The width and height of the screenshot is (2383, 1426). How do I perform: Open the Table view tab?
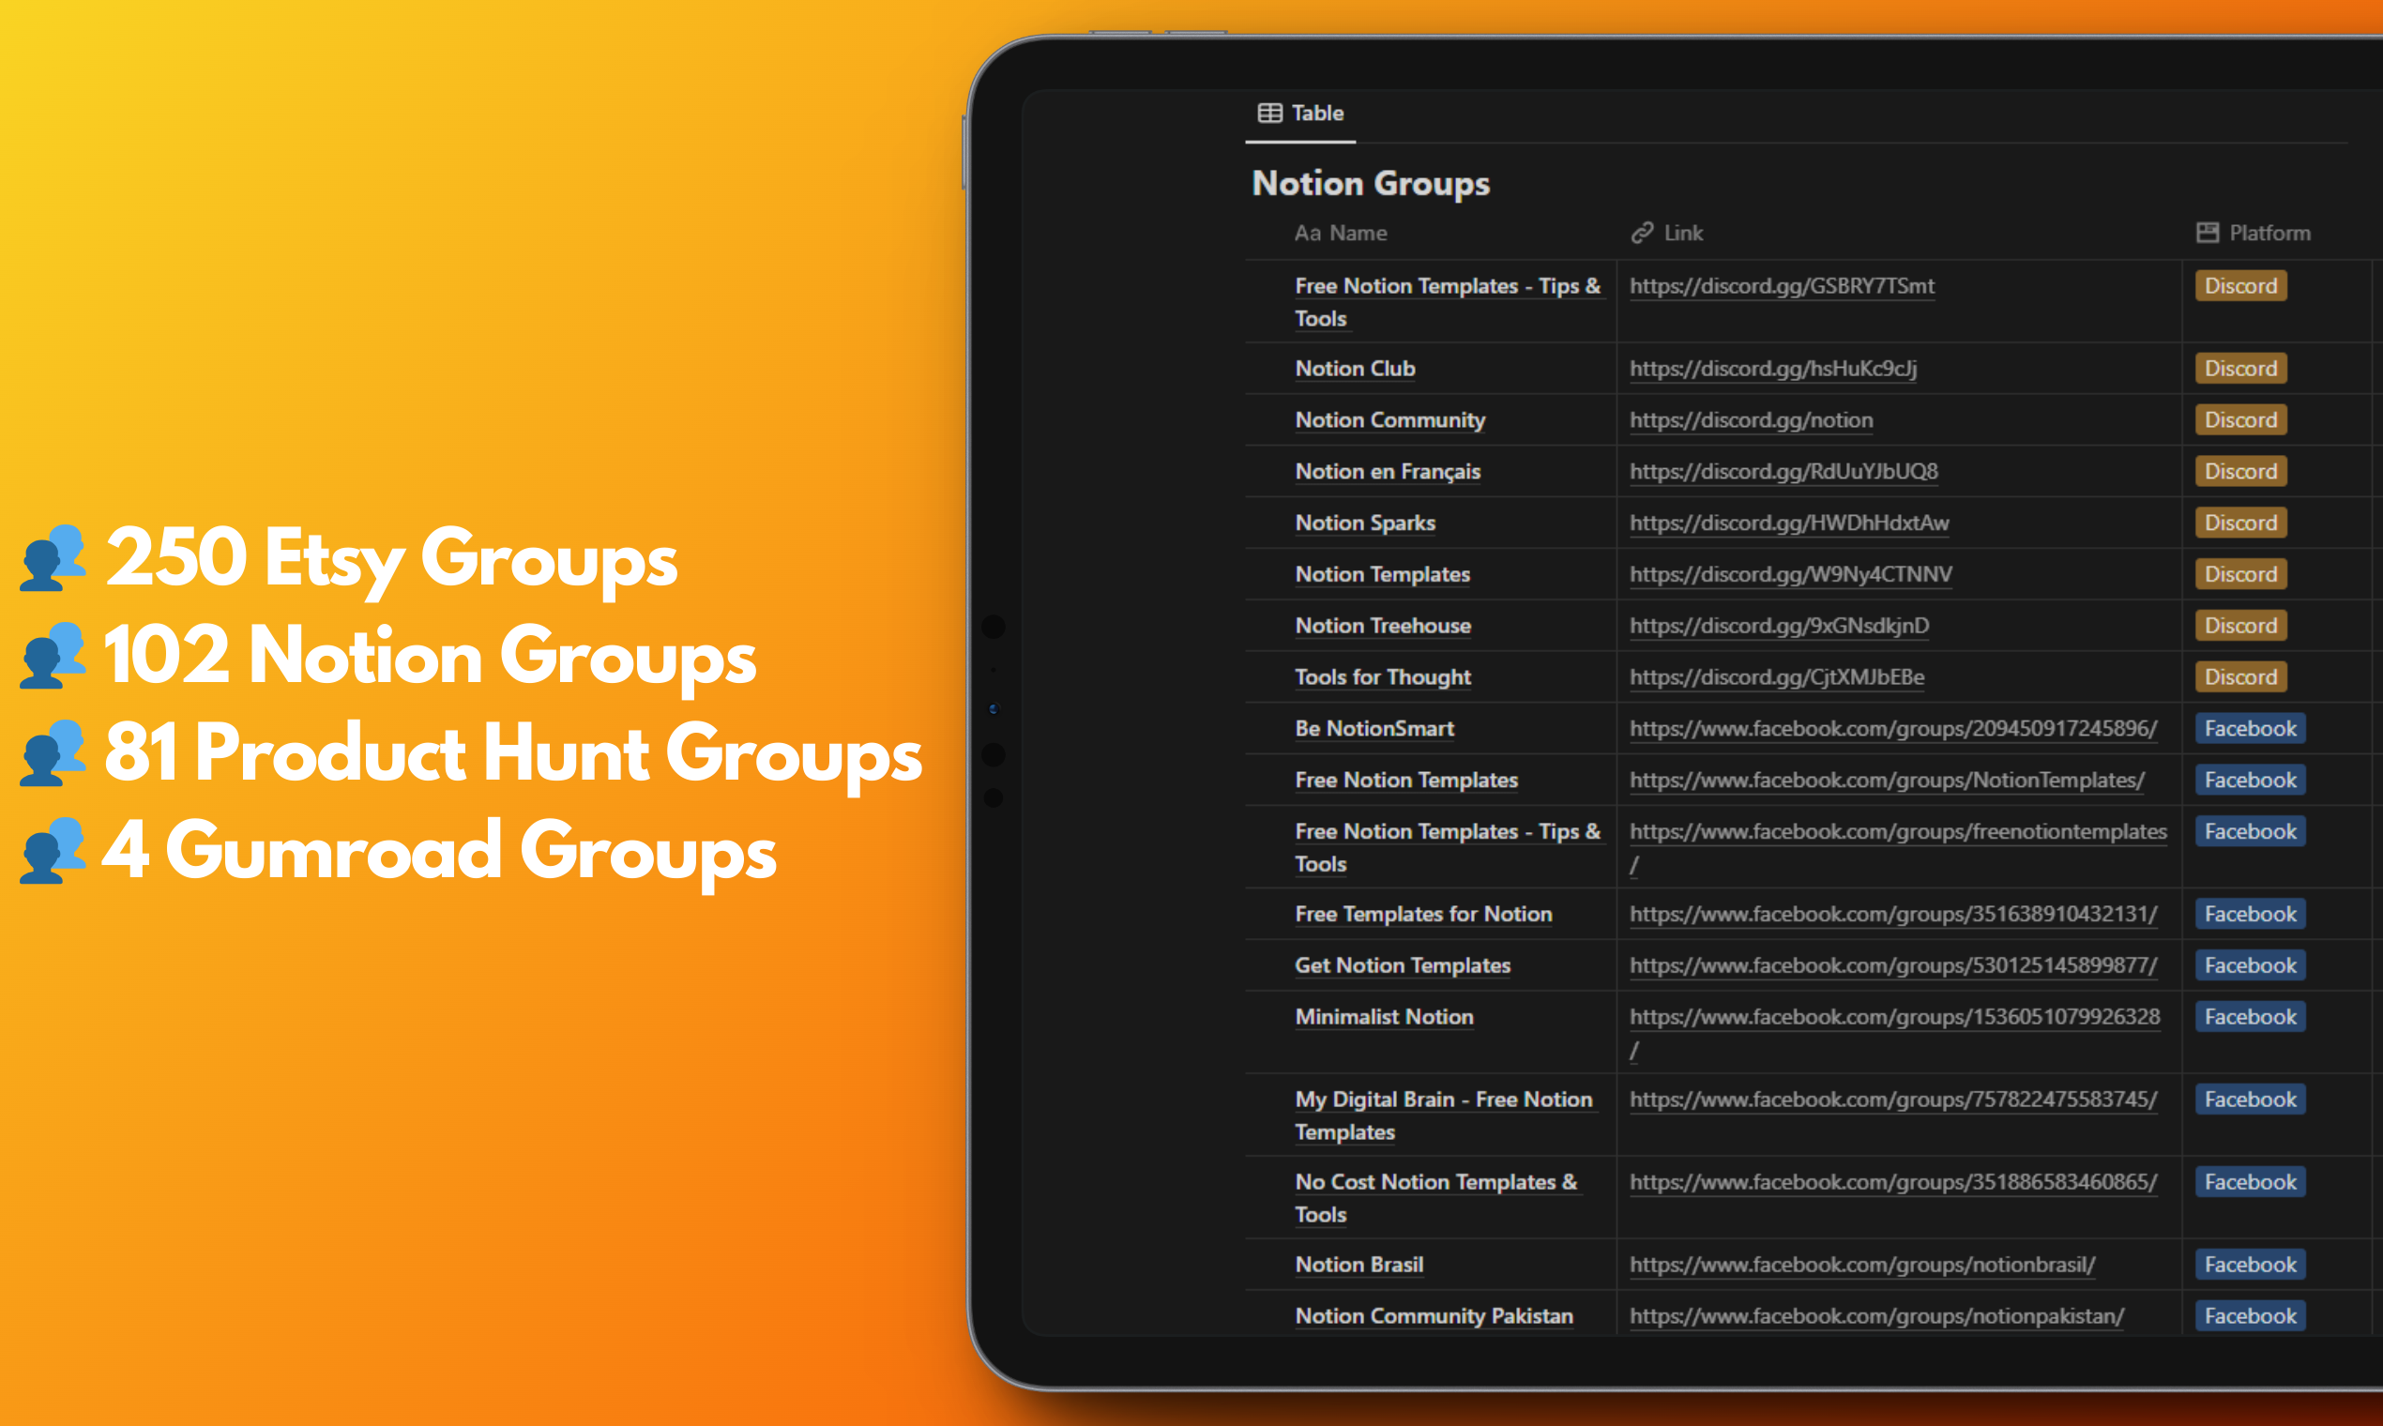point(1300,114)
